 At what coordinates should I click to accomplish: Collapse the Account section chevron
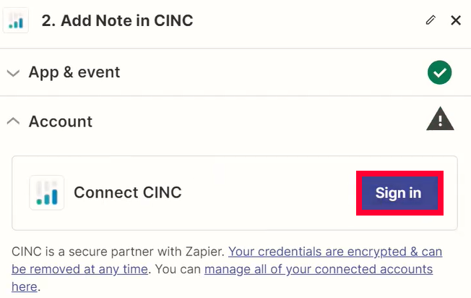click(13, 122)
